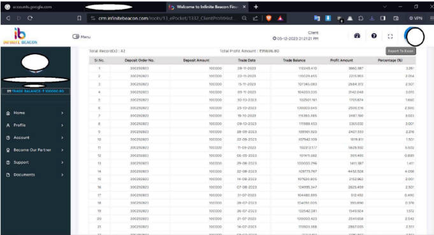Expand Become Our Partner chevron

pyautogui.click(x=62, y=150)
